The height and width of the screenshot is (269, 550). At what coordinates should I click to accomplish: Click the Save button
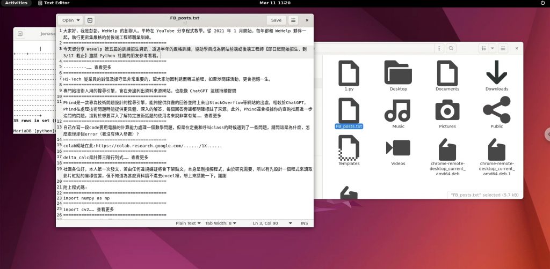(276, 20)
